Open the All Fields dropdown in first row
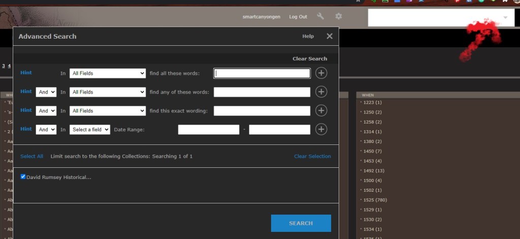Viewport: 520px width, 239px height. tap(108, 73)
